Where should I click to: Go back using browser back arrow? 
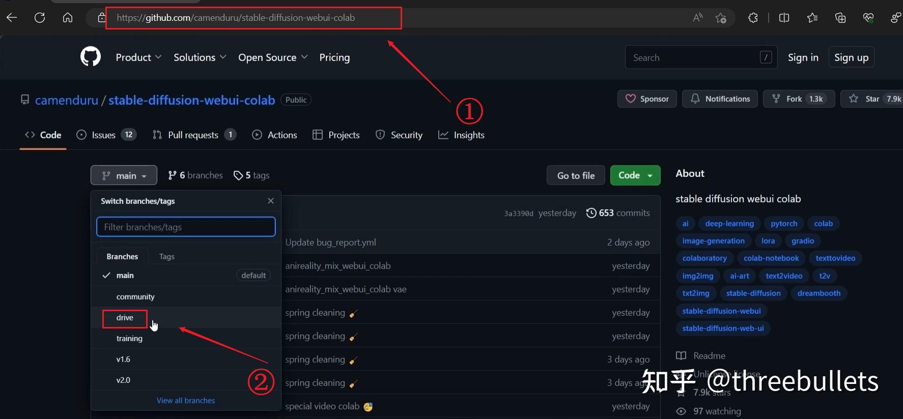point(12,18)
